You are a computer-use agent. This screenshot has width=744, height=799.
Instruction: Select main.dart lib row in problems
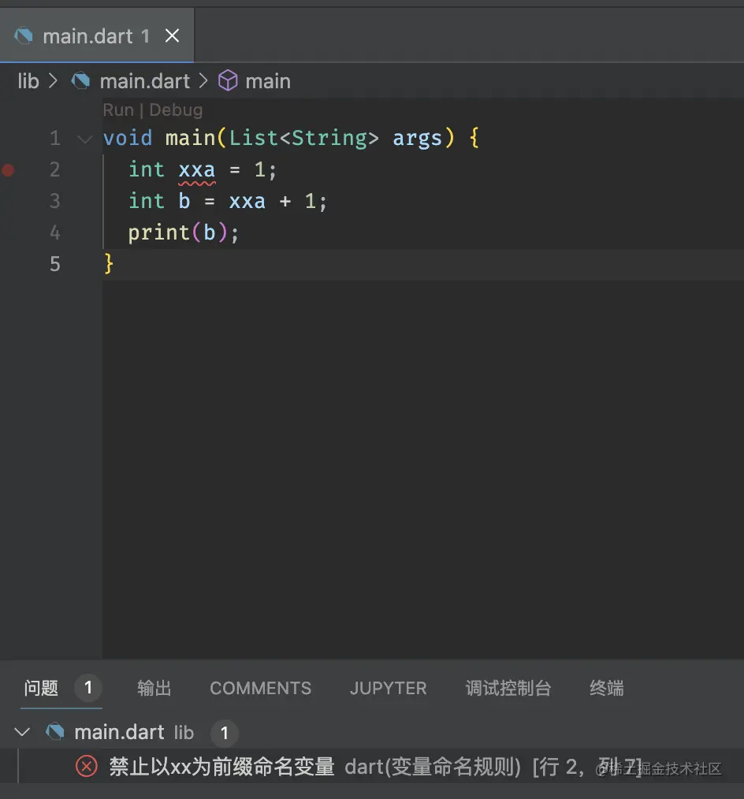[372, 732]
